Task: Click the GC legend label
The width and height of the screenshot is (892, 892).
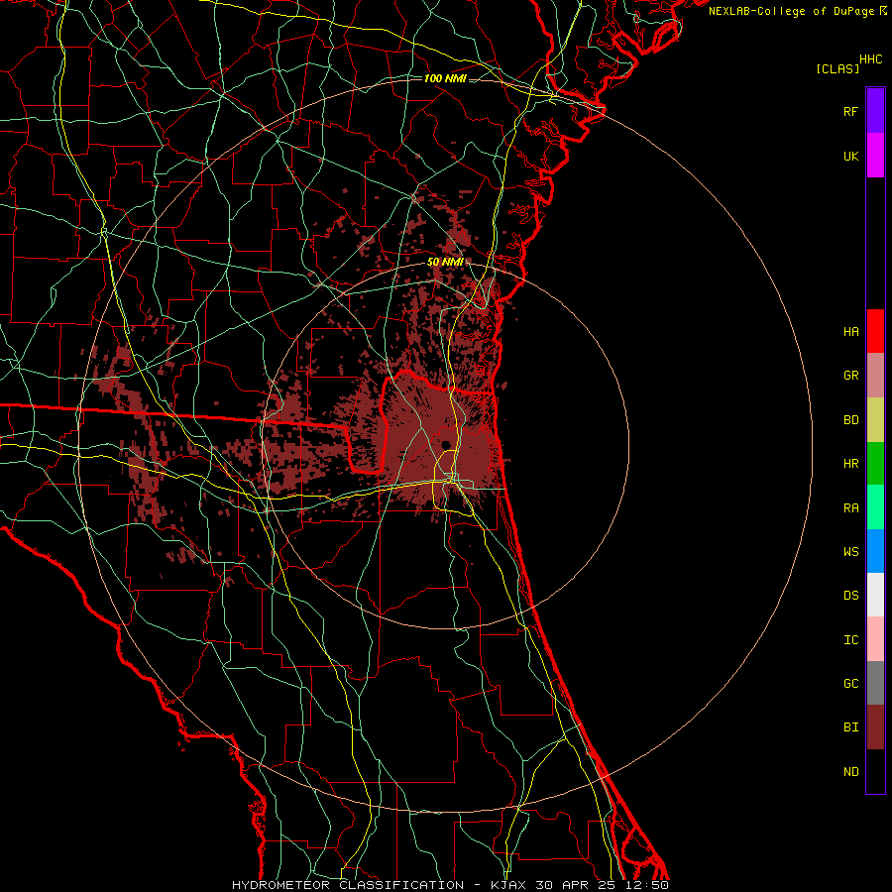Action: 850,684
